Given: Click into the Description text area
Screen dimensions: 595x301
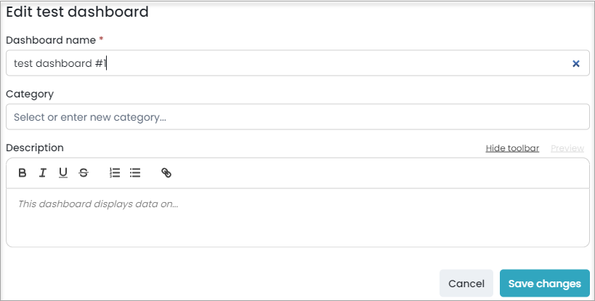Looking at the screenshot, I should tap(298, 218).
